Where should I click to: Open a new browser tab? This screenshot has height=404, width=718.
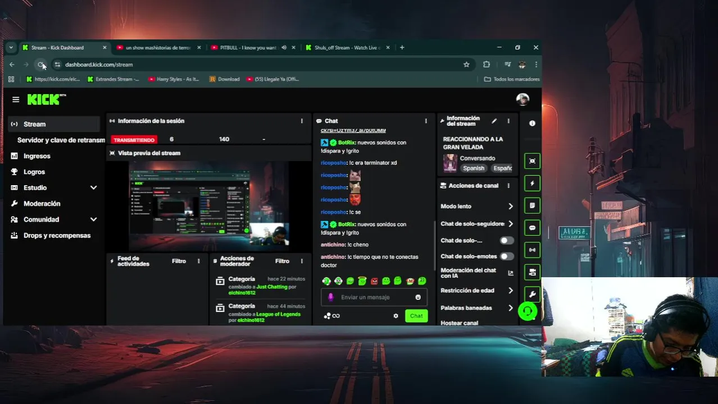402,48
